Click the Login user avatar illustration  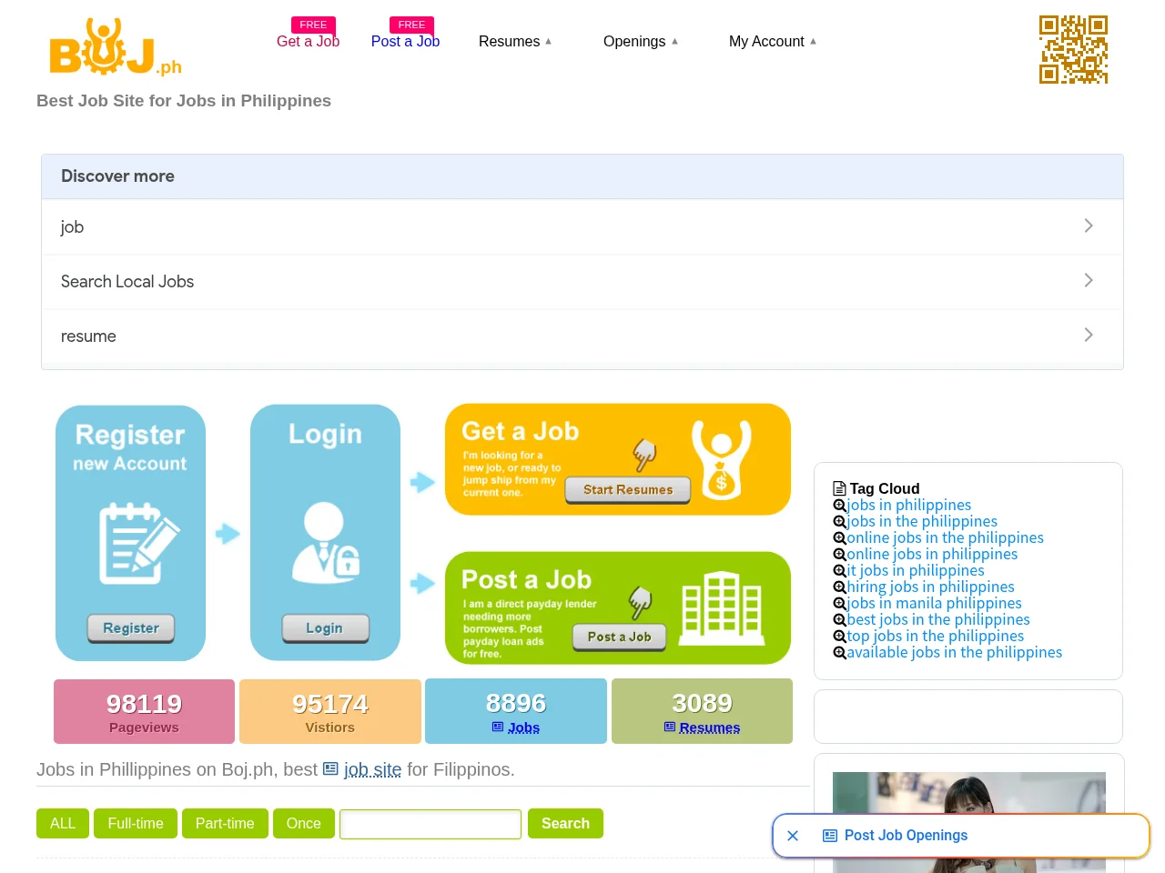point(326,542)
